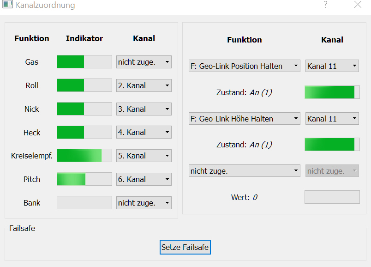Click the question mark help button
371x267 pixels.
tap(325, 5)
